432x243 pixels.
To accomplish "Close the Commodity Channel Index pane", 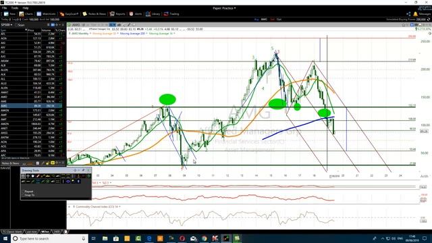I will [70, 207].
